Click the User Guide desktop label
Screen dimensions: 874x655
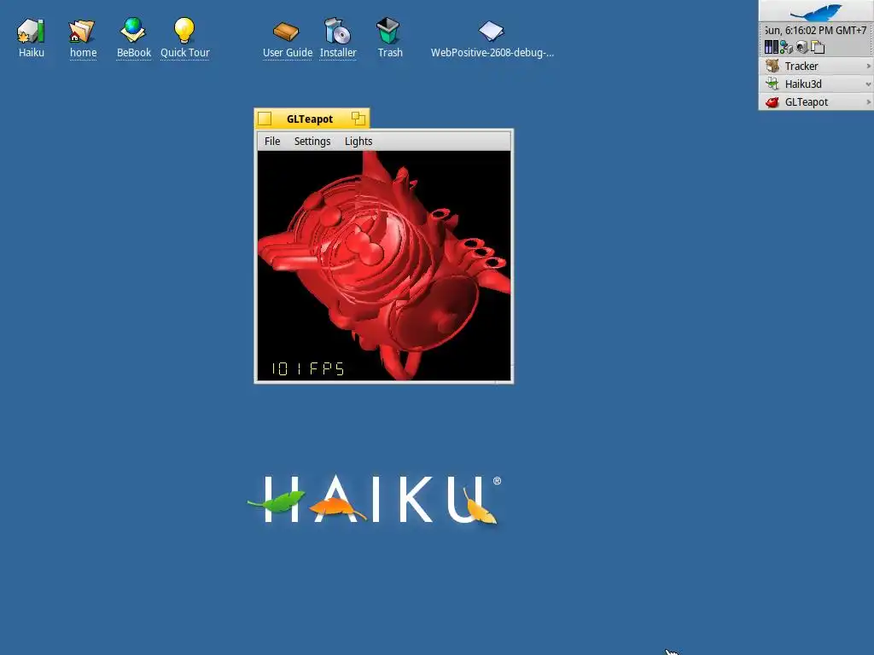[x=288, y=52]
